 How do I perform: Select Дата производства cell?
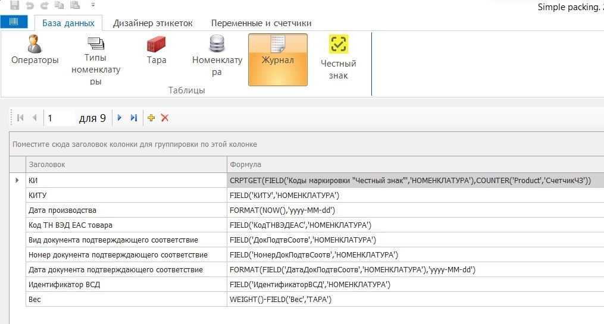point(126,210)
